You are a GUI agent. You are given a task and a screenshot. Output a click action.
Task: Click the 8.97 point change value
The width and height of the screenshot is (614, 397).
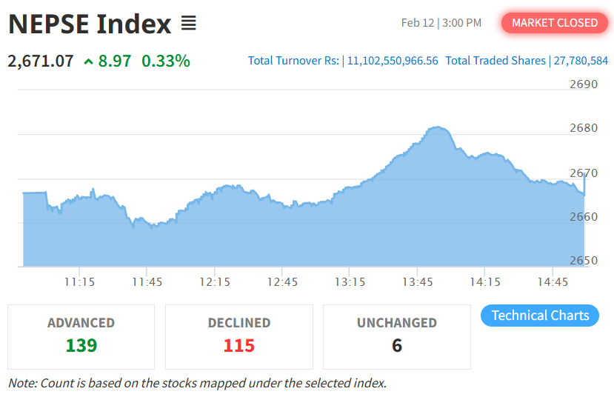click(x=115, y=61)
